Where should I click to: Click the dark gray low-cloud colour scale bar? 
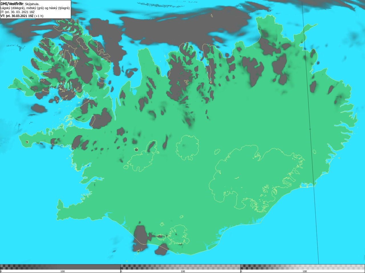pyautogui.click(x=60, y=267)
